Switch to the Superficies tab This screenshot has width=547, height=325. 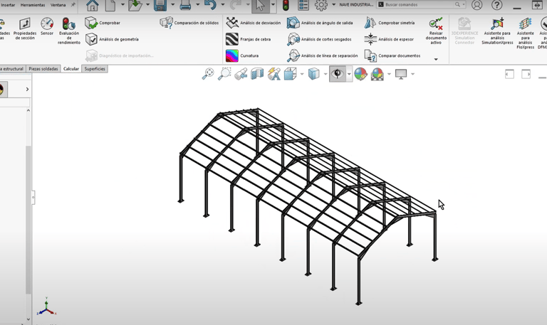(95, 69)
